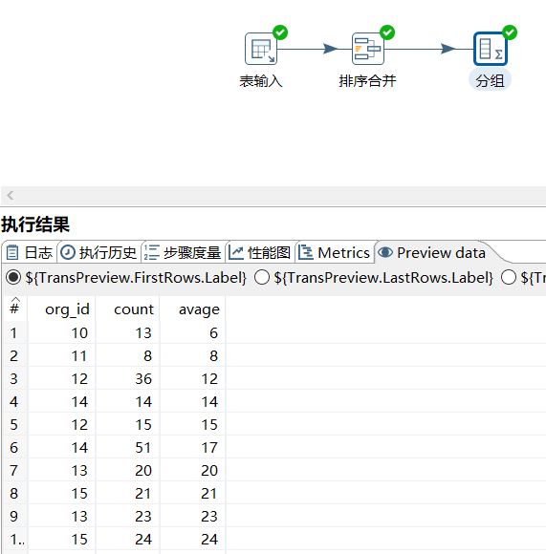
Task: Select the 表输入 table input step icon
Action: pos(261,49)
